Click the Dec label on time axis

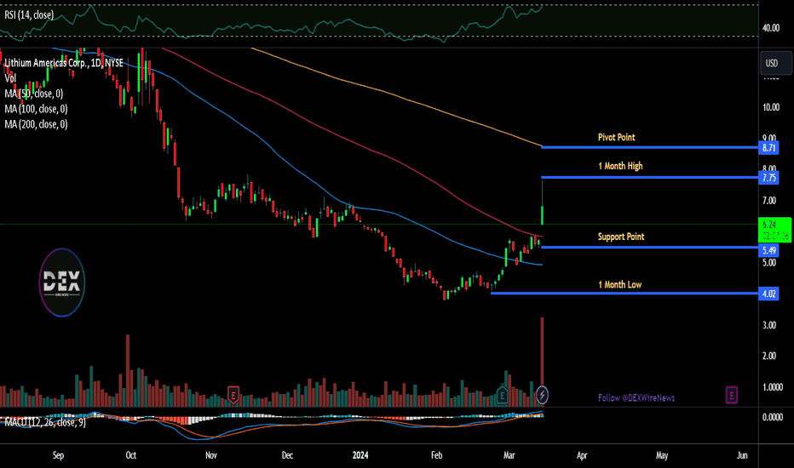(x=287, y=455)
